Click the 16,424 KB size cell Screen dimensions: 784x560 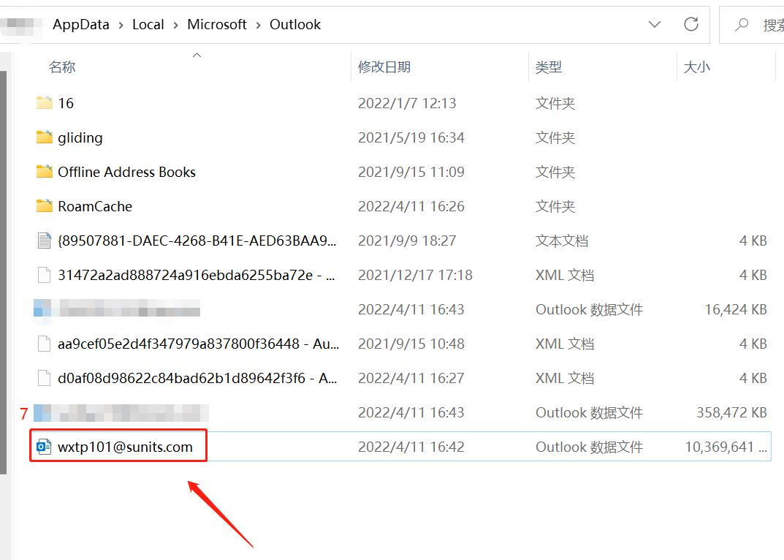pyautogui.click(x=736, y=310)
